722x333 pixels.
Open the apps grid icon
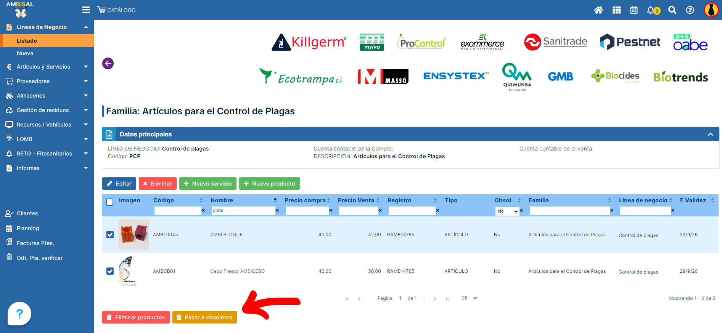(616, 10)
